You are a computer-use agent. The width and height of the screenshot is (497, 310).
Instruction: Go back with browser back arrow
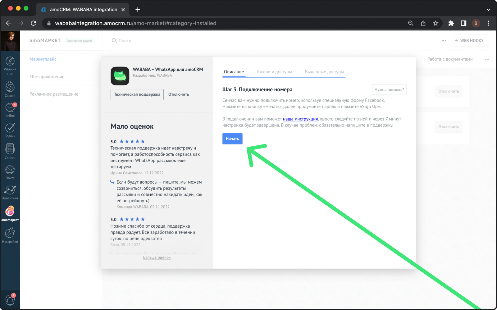point(8,23)
